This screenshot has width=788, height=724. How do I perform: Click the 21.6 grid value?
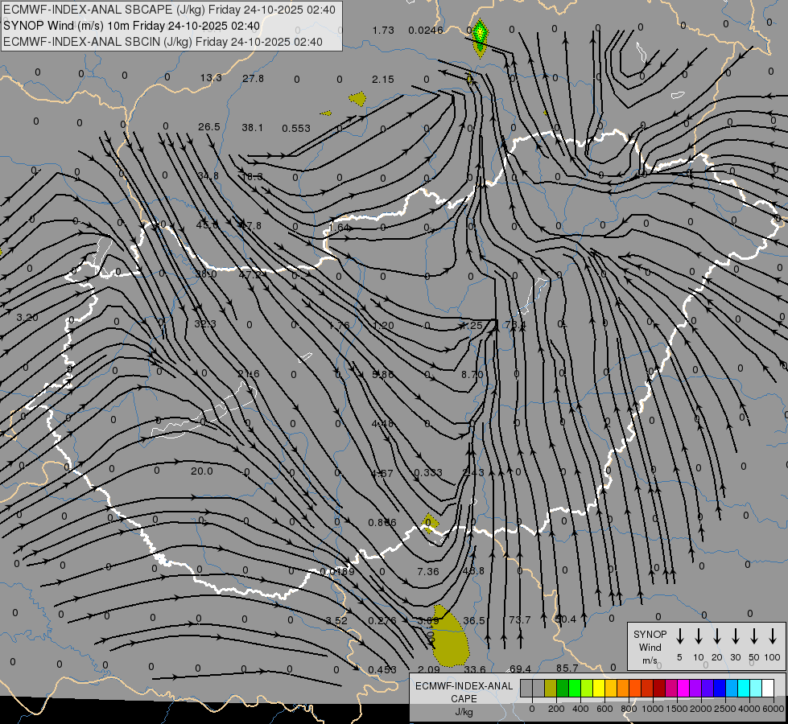[x=249, y=374]
